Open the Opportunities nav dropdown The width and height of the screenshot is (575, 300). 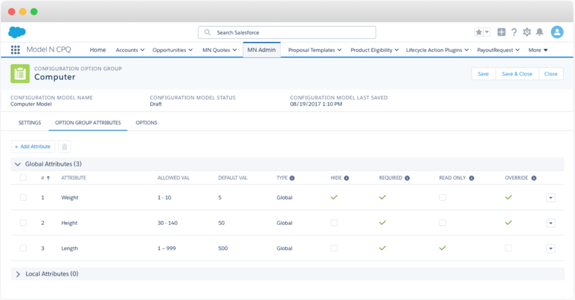[x=190, y=50]
